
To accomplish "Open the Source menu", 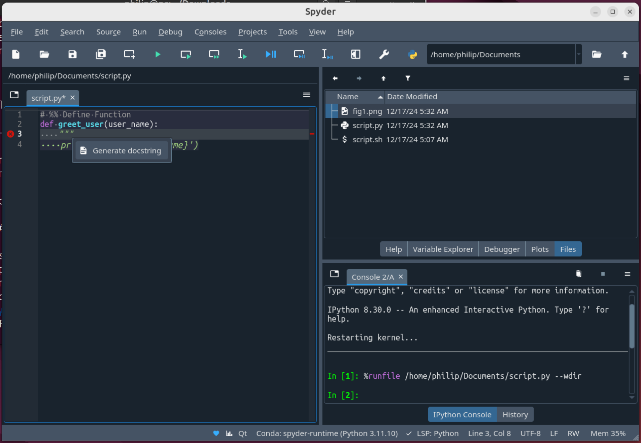I will [108, 32].
